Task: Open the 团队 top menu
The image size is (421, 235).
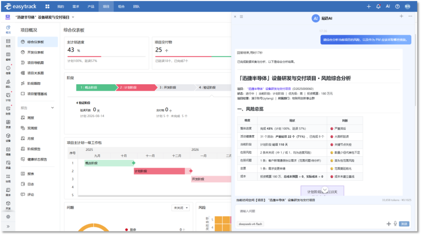Action: click(x=136, y=7)
